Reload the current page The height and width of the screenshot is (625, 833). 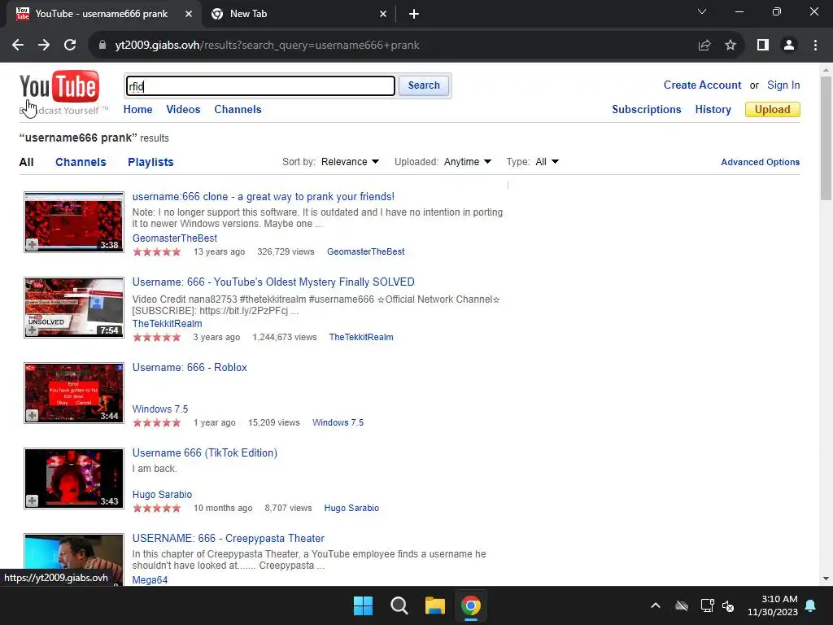pos(70,46)
